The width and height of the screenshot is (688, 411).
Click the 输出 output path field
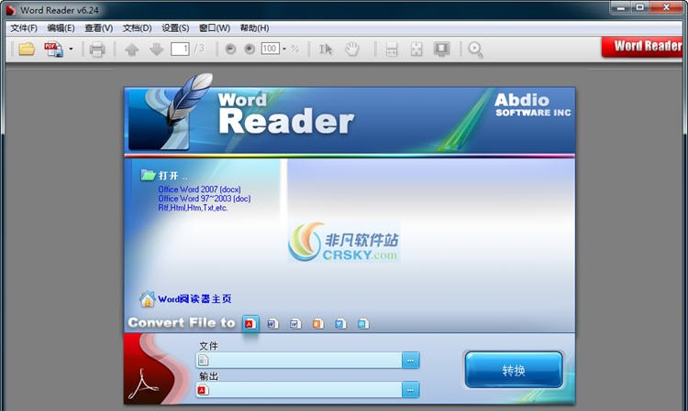pos(299,390)
